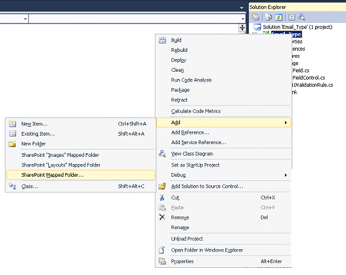Click the Class icon in the submenu
The width and height of the screenshot is (346, 275).
point(12,186)
